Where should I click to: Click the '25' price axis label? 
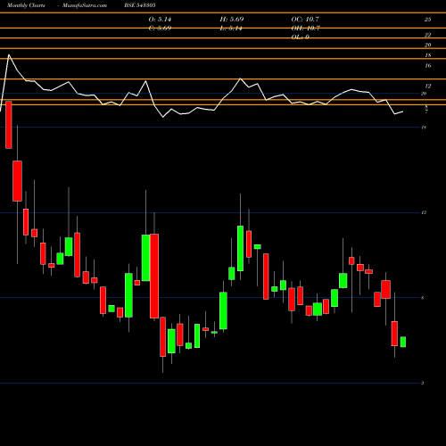[x=427, y=20]
